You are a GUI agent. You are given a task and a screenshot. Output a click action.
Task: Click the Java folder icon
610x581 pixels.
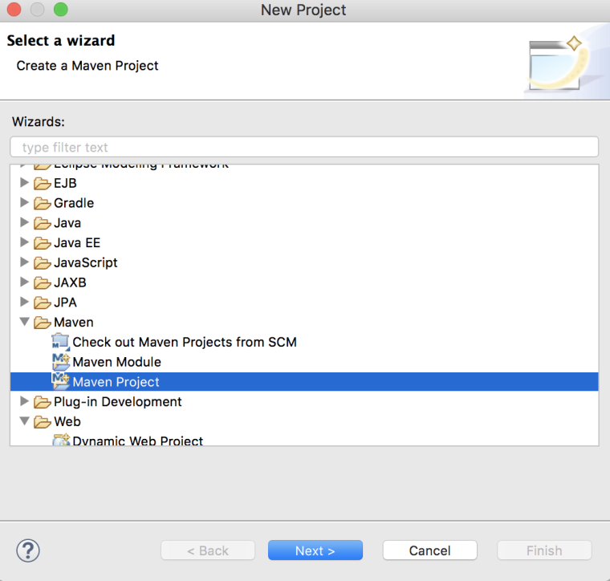pos(42,223)
